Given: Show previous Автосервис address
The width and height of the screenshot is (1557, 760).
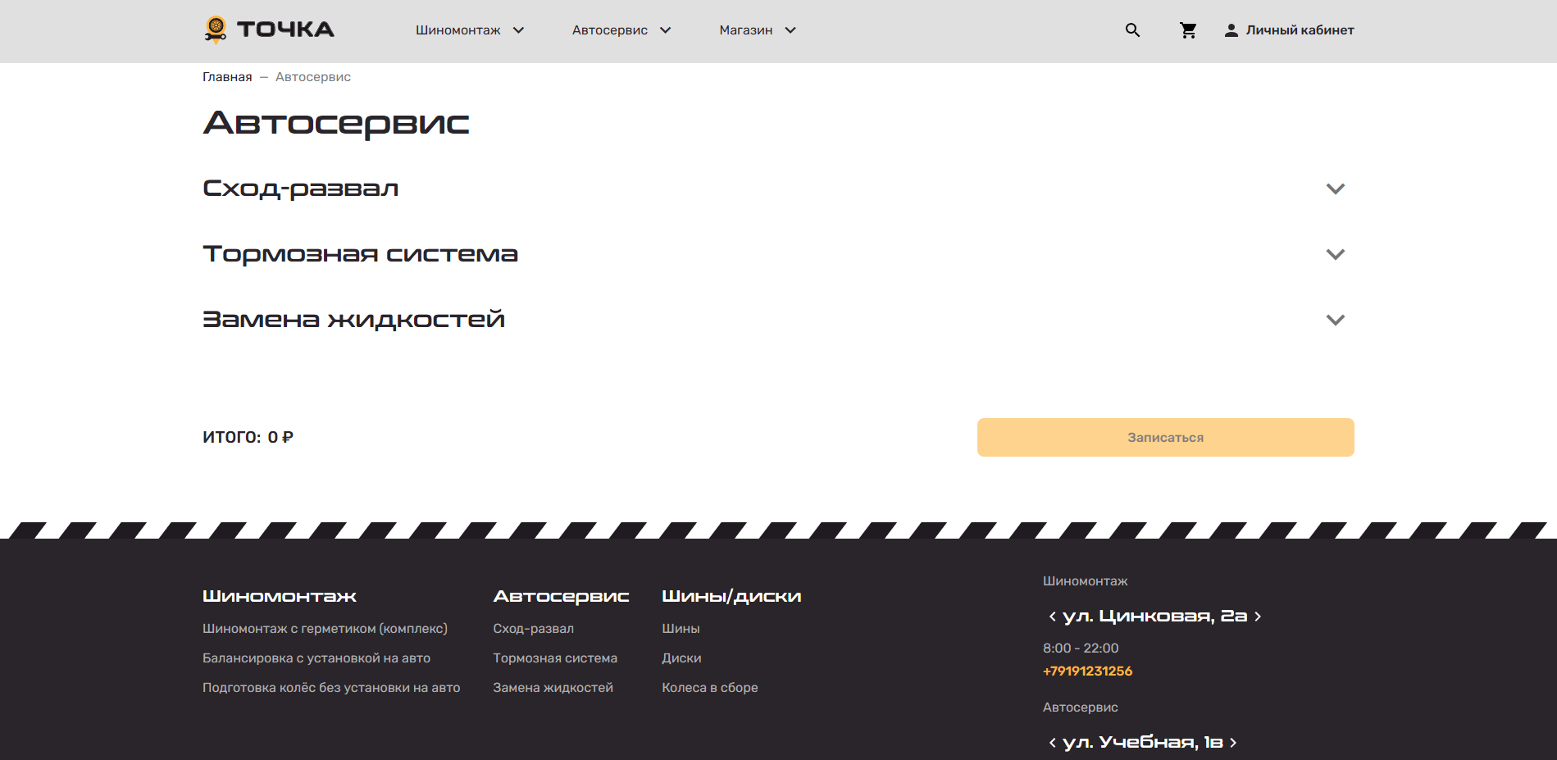Looking at the screenshot, I should 1052,743.
